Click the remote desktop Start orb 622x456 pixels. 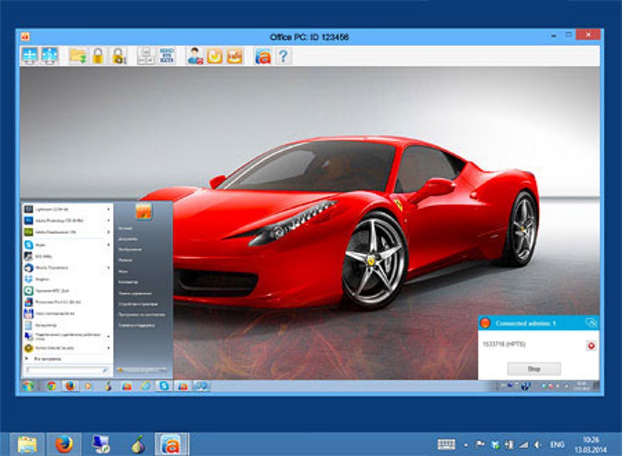coord(28,386)
